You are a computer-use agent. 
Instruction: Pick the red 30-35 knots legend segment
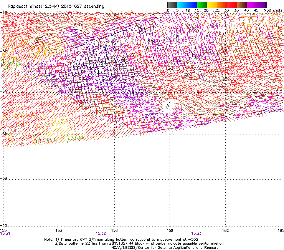coord(232,5)
